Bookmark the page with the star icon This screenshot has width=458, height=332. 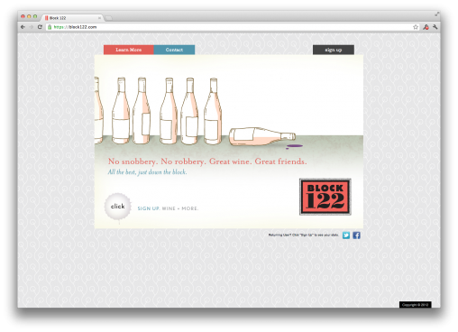[416, 27]
